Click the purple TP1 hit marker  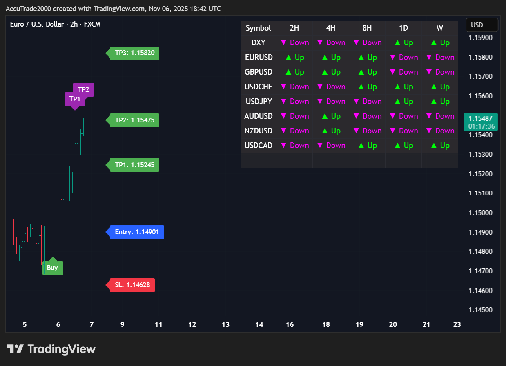click(x=75, y=99)
